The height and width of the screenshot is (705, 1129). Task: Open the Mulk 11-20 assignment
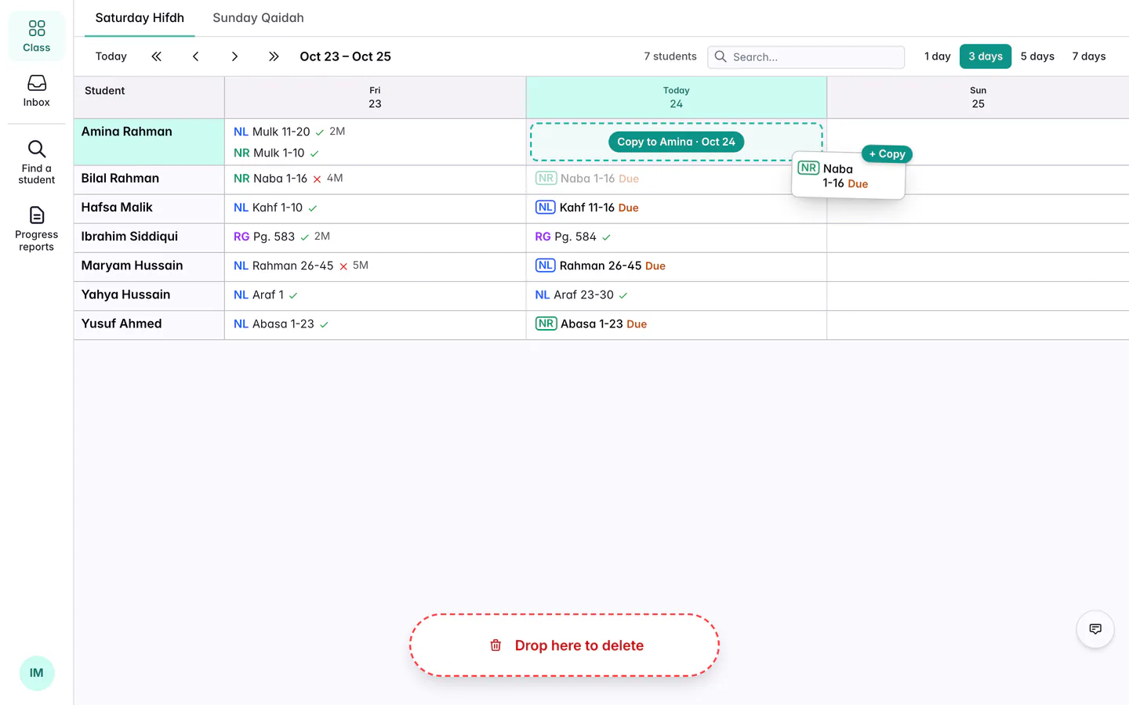point(281,132)
